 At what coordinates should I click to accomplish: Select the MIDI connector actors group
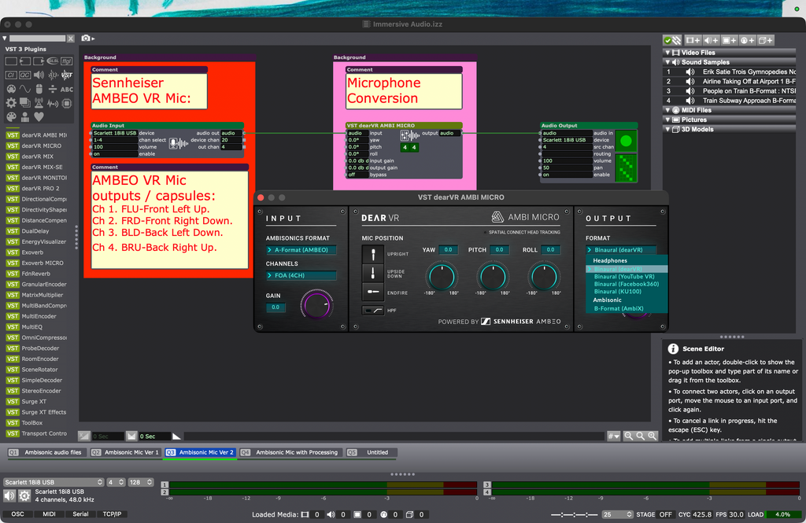(x=11, y=89)
